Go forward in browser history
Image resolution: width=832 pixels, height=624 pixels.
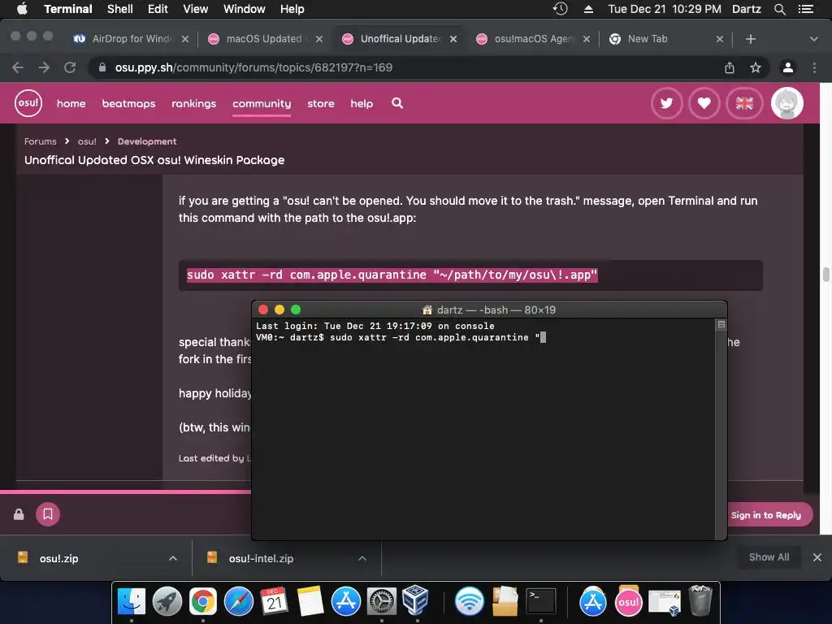pos(44,67)
